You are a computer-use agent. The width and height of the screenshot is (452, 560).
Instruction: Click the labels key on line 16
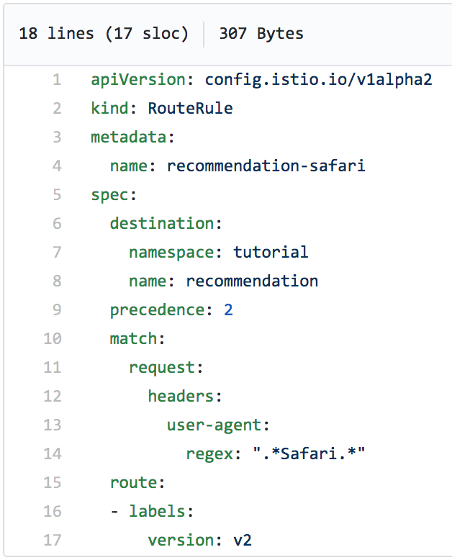[157, 511]
